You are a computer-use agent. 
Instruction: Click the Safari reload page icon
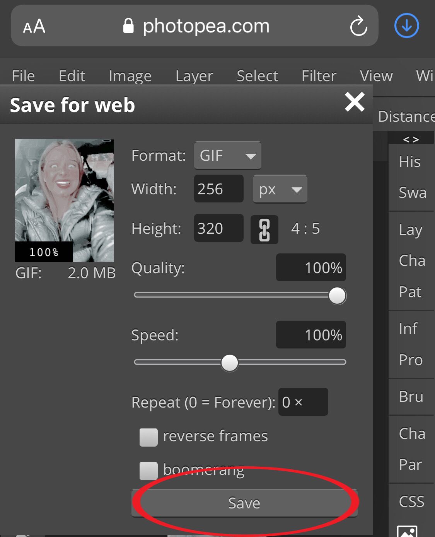[358, 26]
